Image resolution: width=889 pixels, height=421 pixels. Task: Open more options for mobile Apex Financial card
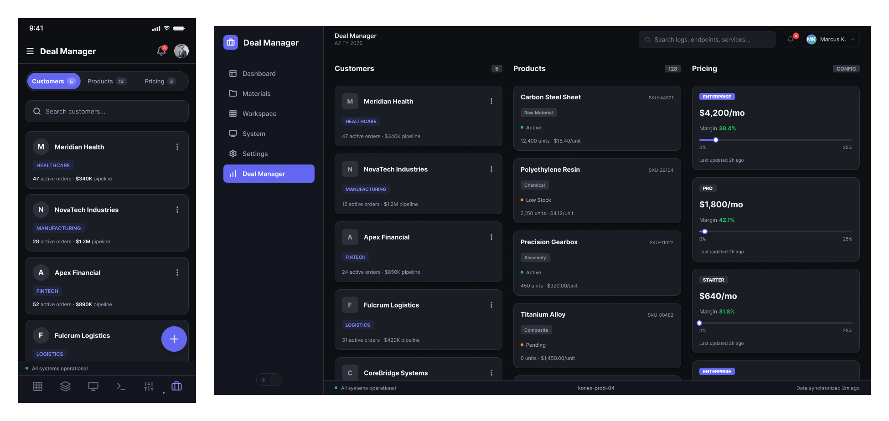click(177, 272)
